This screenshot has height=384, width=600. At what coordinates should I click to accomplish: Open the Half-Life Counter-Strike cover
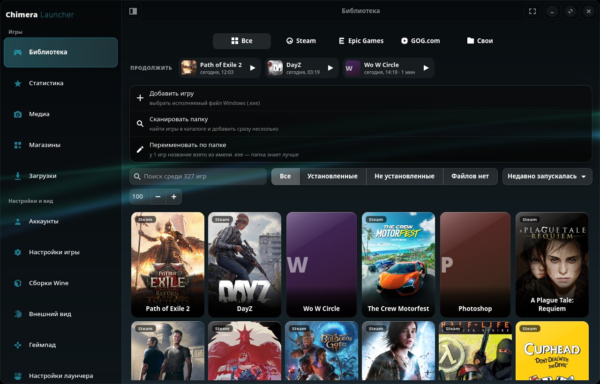(475, 351)
